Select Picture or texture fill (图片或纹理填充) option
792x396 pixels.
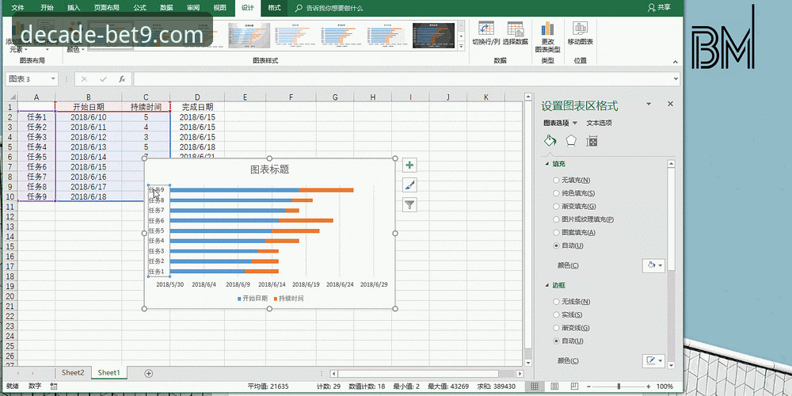[556, 219]
